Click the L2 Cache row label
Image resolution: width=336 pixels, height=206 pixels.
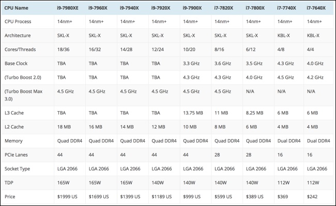14,127
